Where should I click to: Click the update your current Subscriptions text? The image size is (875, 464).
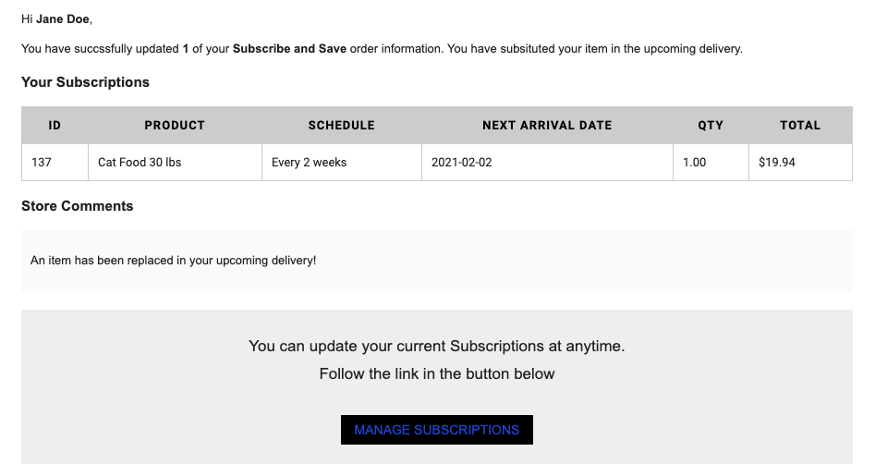point(437,347)
